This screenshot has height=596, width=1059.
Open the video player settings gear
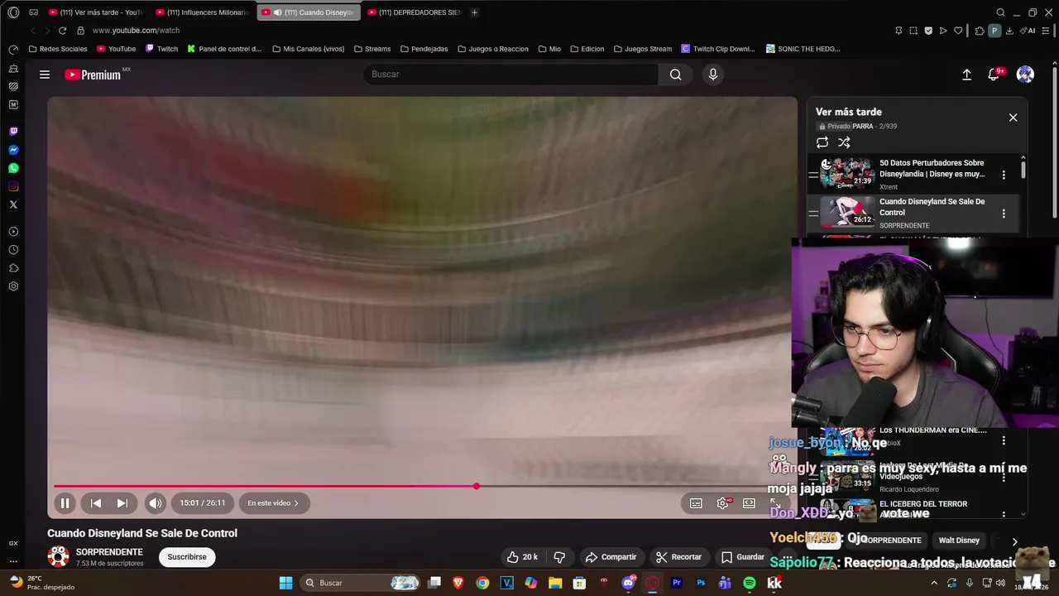(x=722, y=503)
